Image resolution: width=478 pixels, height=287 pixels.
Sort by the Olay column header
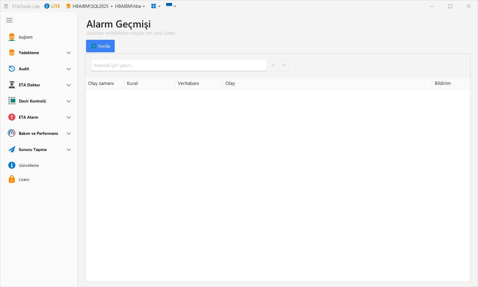pyautogui.click(x=327, y=83)
